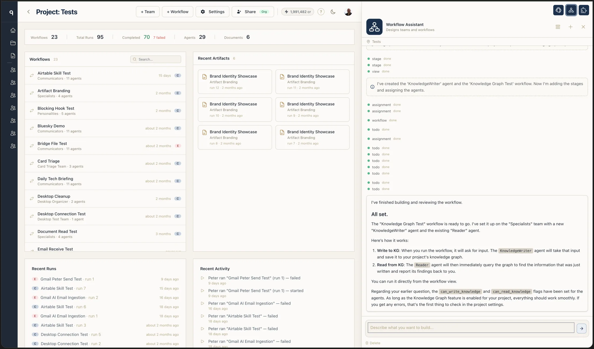Click the C badge on Document Read Test
Screen dimensions: 594x349
click(178, 234)
